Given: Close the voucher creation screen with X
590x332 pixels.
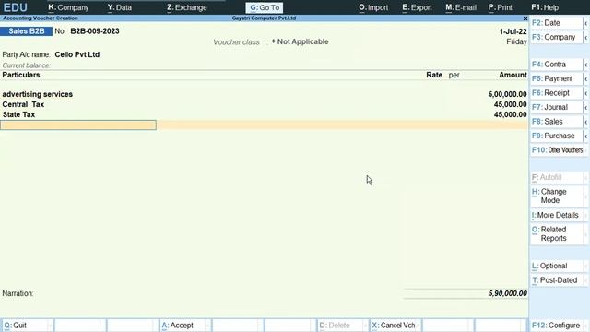Looking at the screenshot, I should pyautogui.click(x=525, y=18).
